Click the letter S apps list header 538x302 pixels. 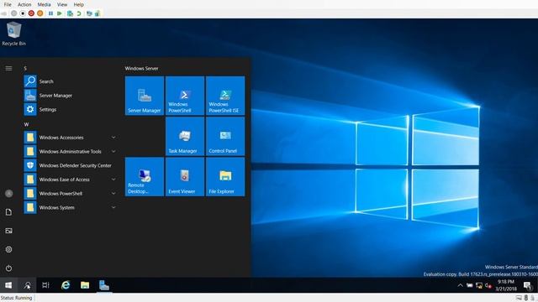click(x=25, y=69)
